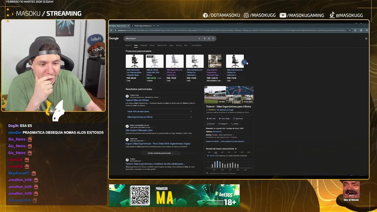
Task: Open Opiniones reviews button
Action: [x=238, y=119]
